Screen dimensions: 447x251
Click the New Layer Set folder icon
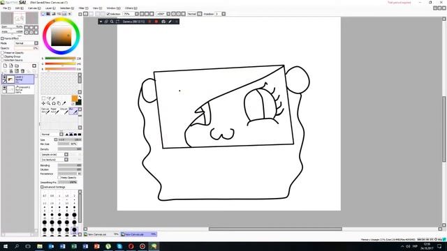(x=17, y=66)
